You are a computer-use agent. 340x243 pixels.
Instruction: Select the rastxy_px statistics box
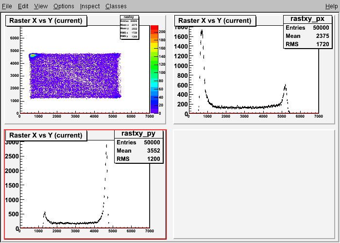[x=307, y=32]
